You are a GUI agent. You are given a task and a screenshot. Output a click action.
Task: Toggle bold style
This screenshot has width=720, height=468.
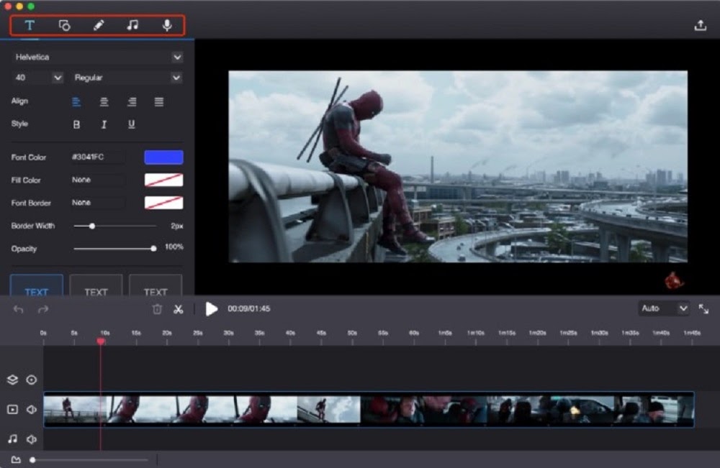click(x=77, y=124)
